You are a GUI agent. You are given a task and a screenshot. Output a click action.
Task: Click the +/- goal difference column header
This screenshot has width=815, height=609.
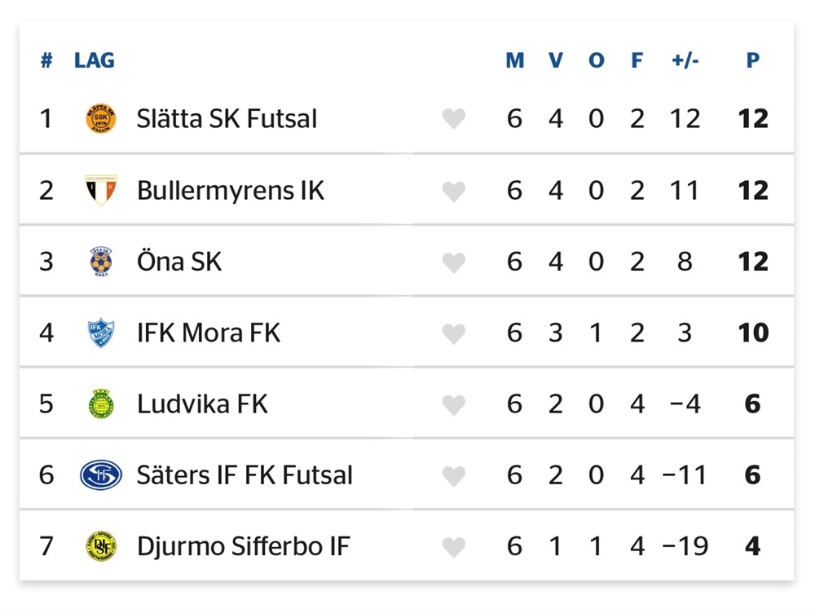point(685,60)
